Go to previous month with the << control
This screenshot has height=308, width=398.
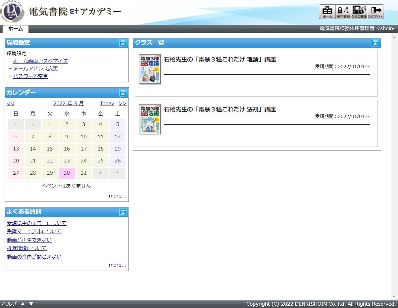[x=10, y=103]
